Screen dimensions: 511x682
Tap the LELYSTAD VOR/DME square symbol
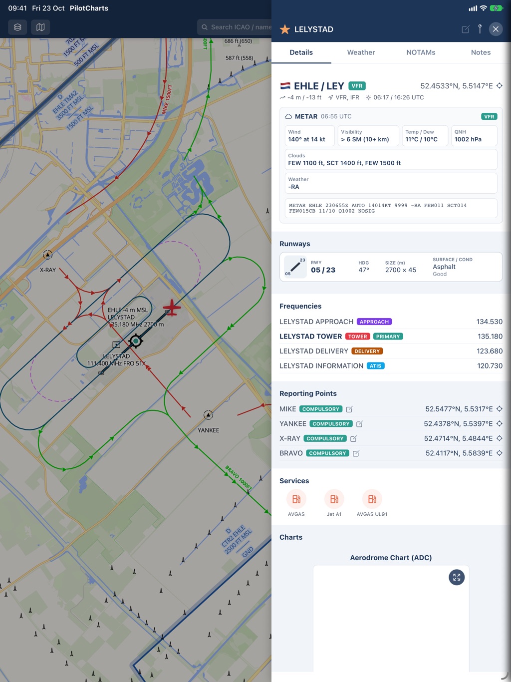pos(116,344)
